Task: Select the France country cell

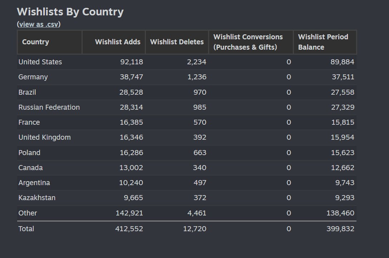Action: (29, 122)
